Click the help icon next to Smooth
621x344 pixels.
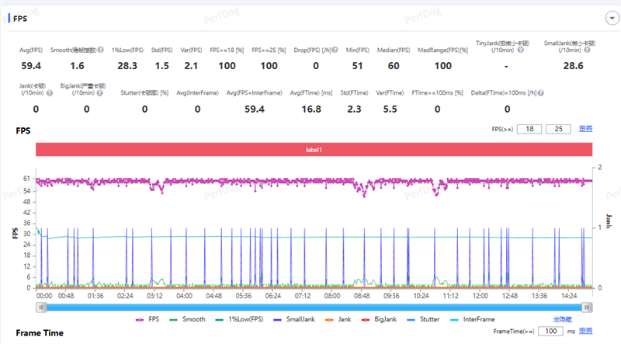(x=101, y=50)
